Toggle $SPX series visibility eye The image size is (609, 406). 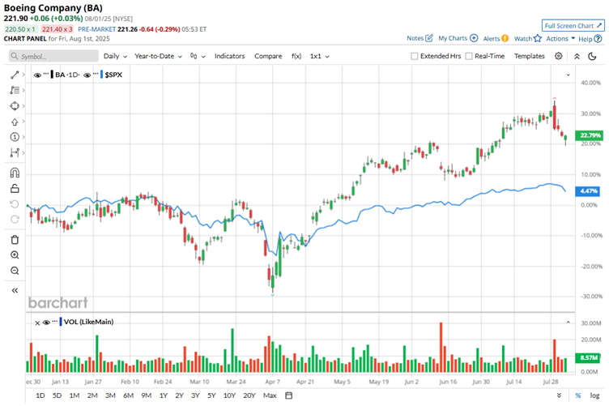pos(87,75)
